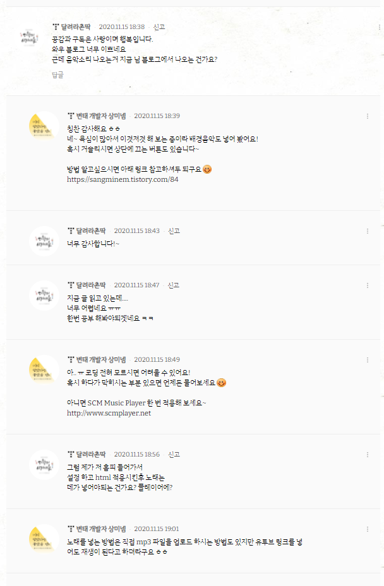Open the sangminem.tistory.com/84 link
Image resolution: width=384 pixels, height=586 pixels.
coord(123,179)
